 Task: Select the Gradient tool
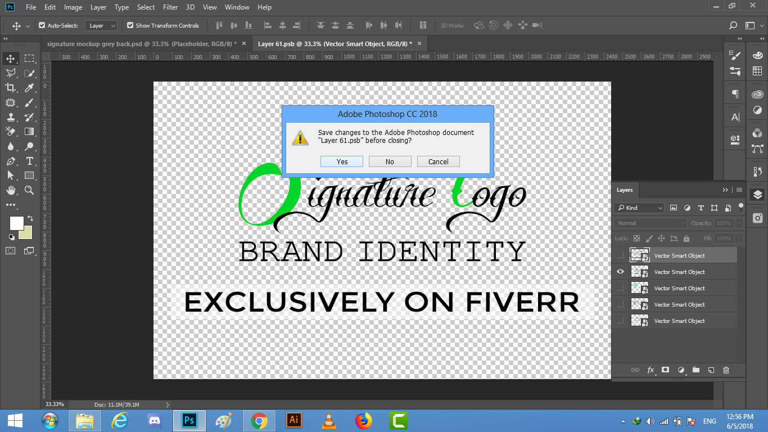pos(29,132)
